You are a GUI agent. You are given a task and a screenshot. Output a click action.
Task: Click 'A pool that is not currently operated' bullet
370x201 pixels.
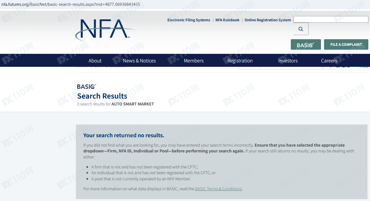pyautogui.click(x=141, y=179)
